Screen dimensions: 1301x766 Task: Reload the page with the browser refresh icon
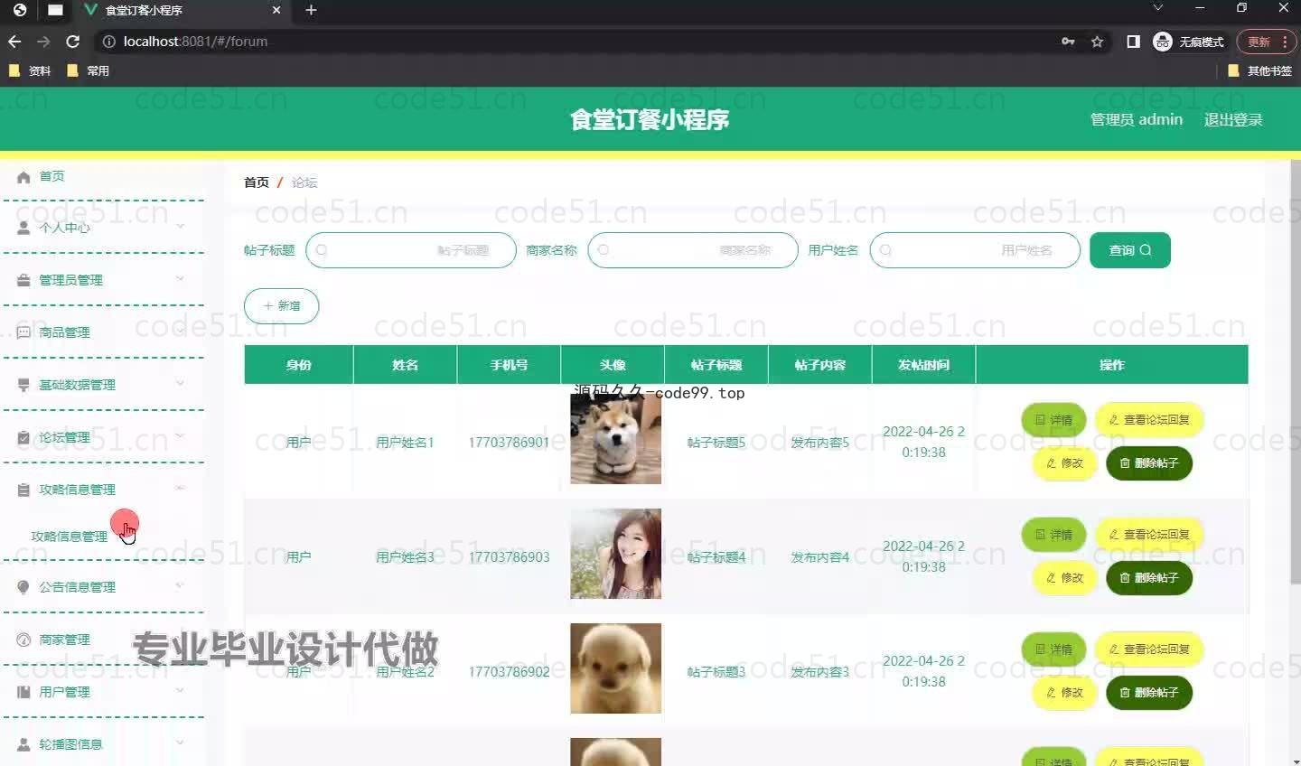coord(73,42)
